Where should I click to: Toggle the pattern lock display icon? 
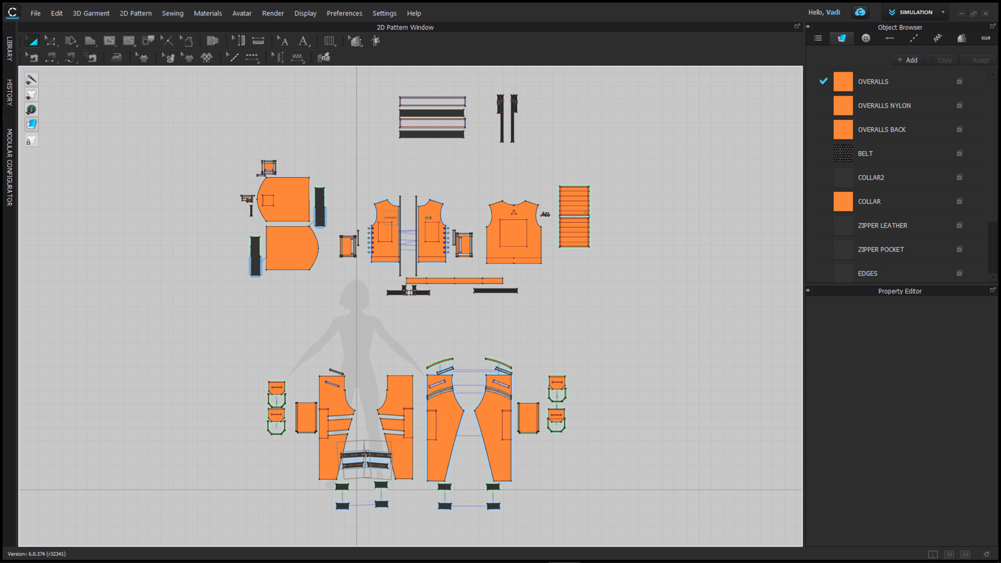pos(31,140)
